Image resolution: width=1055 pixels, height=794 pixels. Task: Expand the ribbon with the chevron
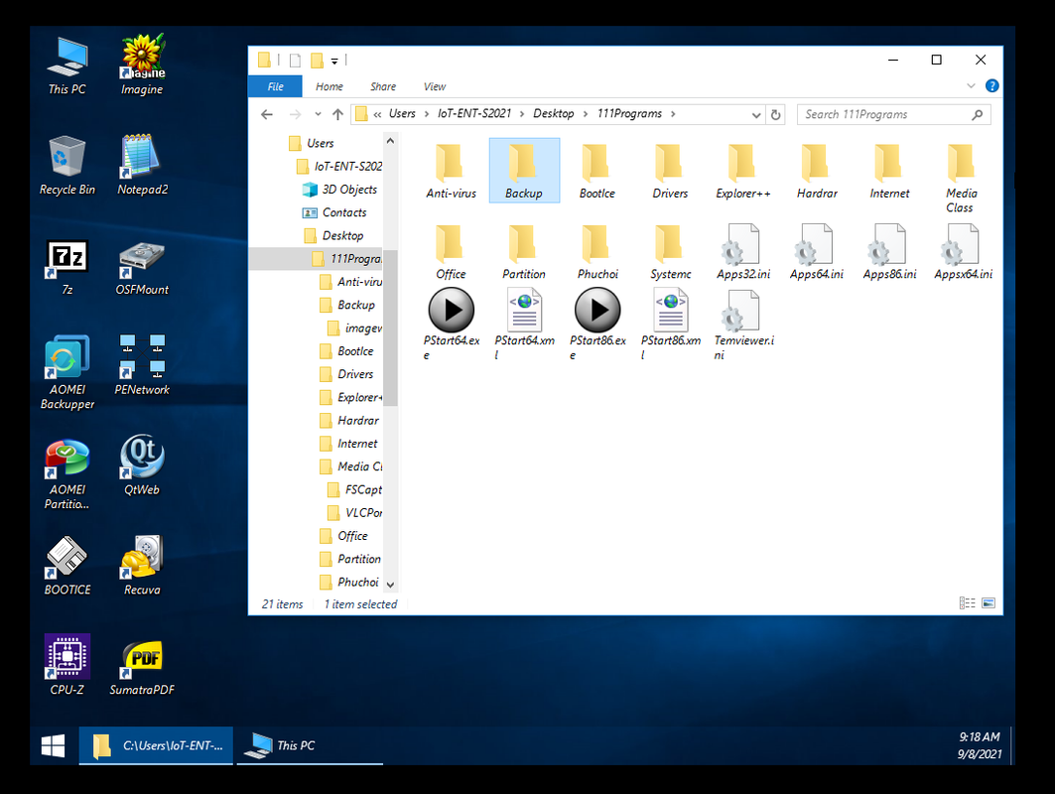[971, 86]
